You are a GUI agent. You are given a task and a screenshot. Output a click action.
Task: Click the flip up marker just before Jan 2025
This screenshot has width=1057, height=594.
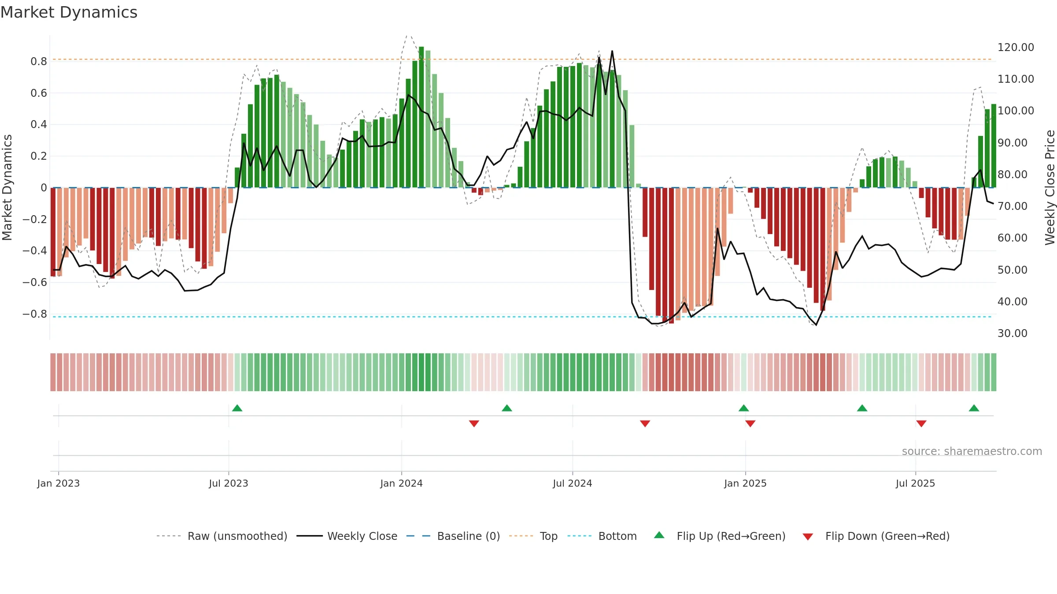(x=744, y=408)
